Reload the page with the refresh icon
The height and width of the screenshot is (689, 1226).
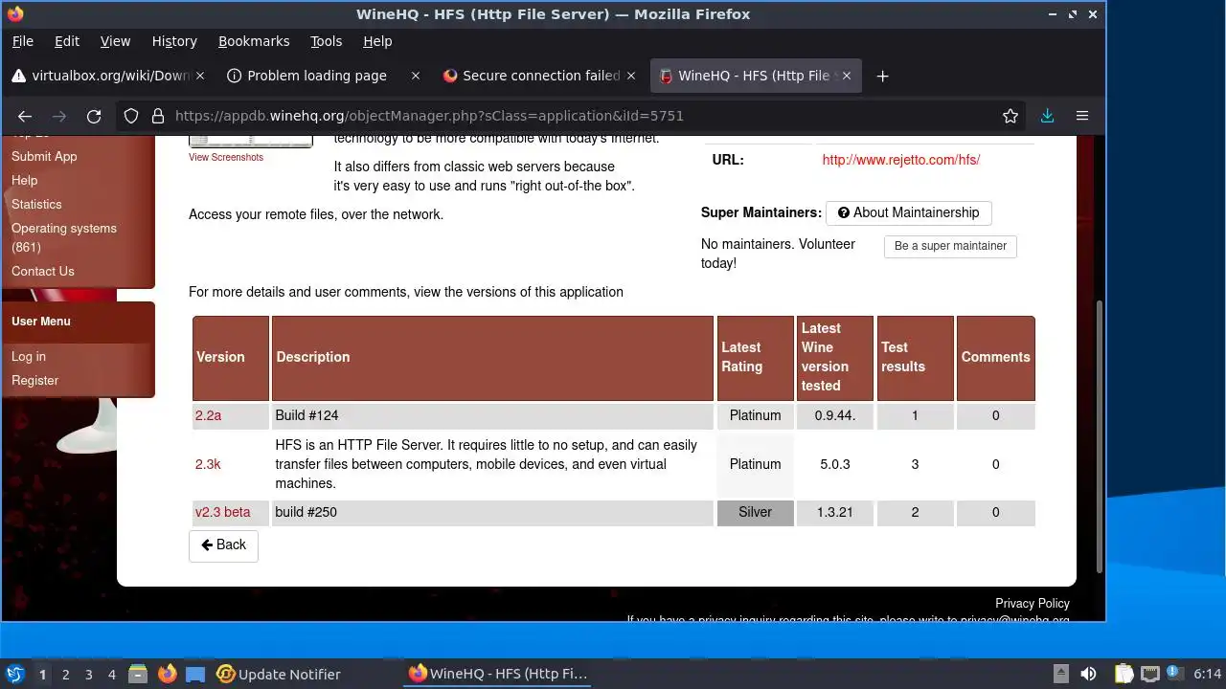click(x=94, y=116)
